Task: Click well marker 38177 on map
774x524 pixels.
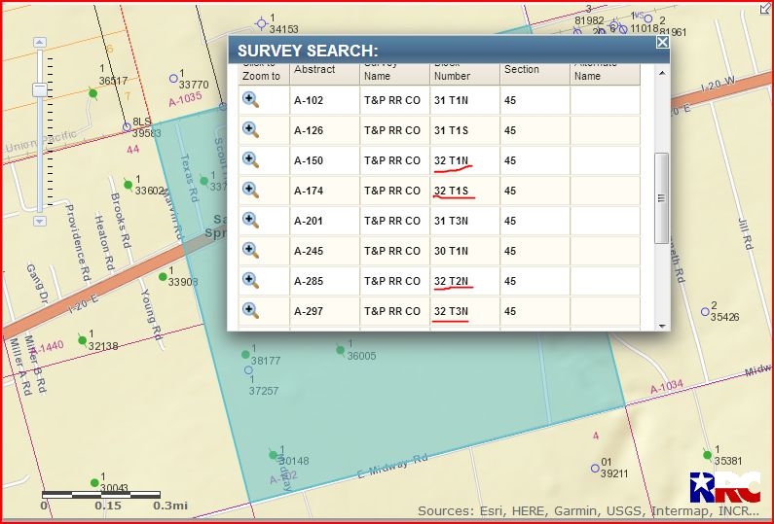Action: (245, 355)
